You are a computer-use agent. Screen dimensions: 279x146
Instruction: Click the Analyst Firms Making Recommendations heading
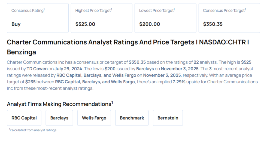pos(59,104)
